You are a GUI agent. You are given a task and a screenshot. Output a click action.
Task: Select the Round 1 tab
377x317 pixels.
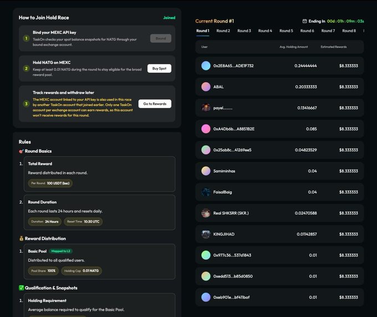click(203, 31)
